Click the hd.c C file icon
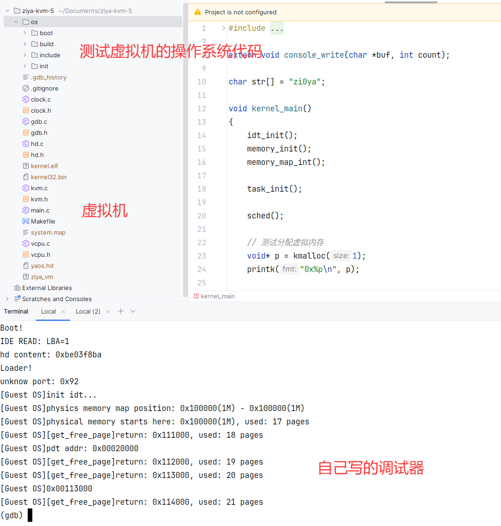The image size is (501, 526). pos(26,144)
